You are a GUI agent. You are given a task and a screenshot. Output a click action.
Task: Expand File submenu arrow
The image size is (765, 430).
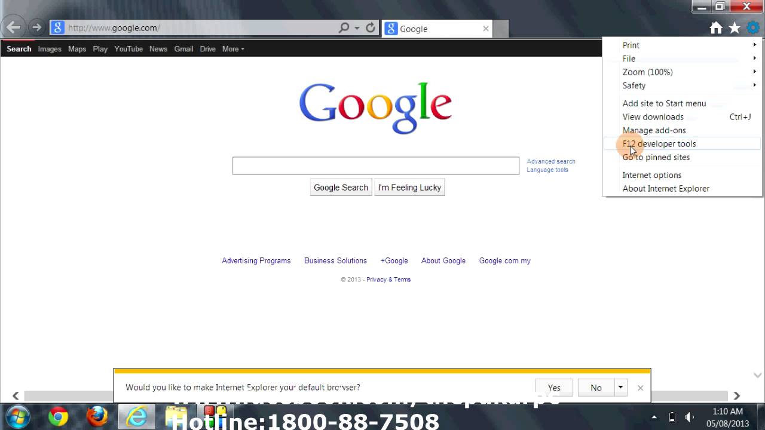coord(755,59)
